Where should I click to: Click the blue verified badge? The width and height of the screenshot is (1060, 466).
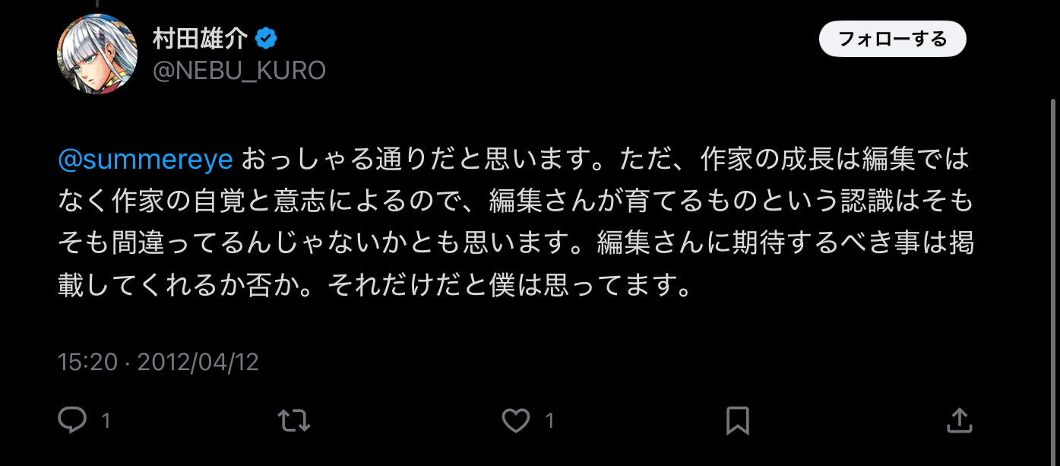coord(265,37)
